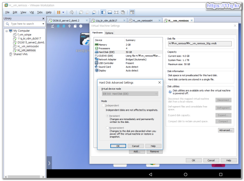244x181 pixels.
Task: Open the Edit menu
Action: [15, 12]
